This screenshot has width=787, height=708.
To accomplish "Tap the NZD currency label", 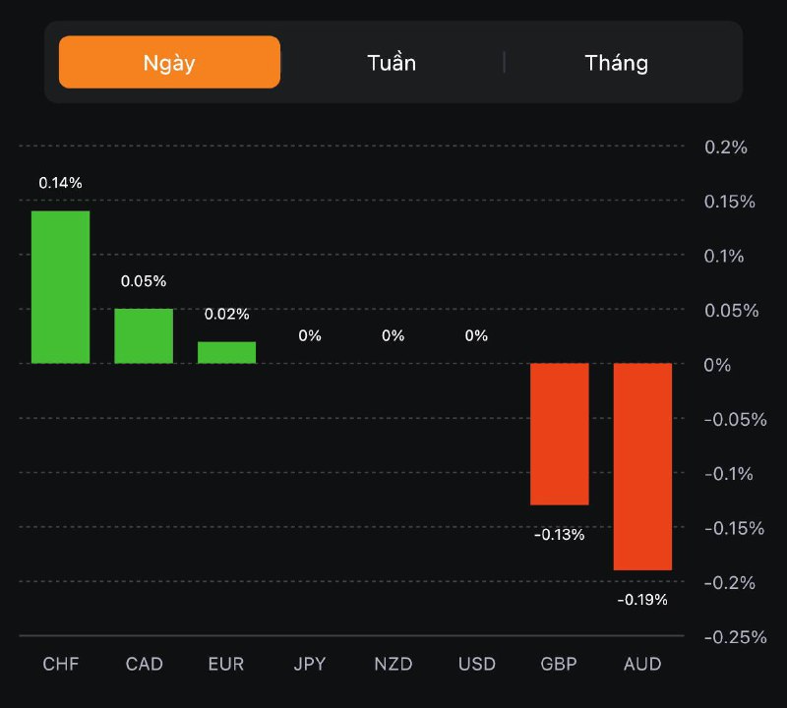I will (x=393, y=664).
